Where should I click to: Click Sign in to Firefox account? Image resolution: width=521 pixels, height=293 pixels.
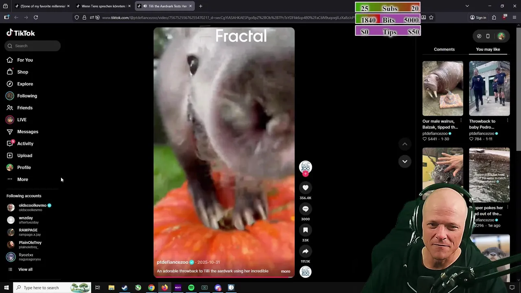(478, 17)
